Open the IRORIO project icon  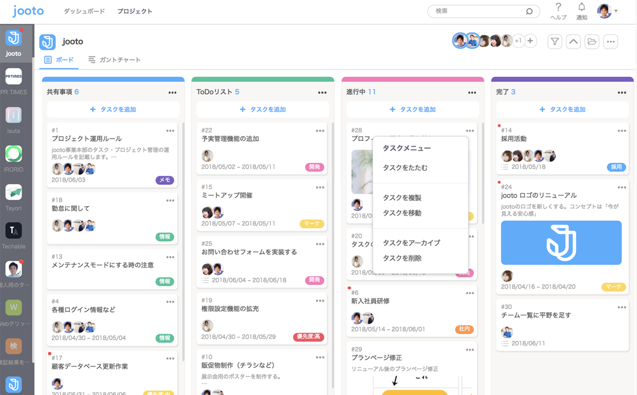[x=13, y=154]
